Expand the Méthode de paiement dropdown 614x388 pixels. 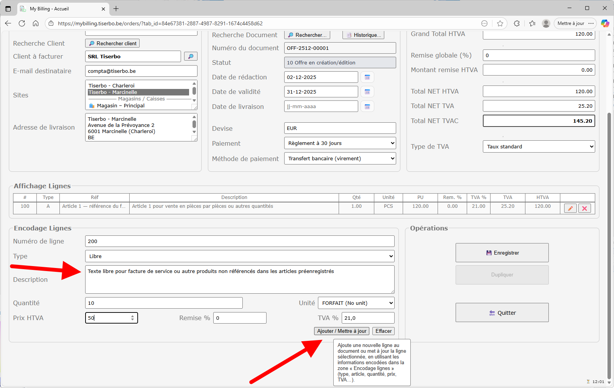coord(340,158)
